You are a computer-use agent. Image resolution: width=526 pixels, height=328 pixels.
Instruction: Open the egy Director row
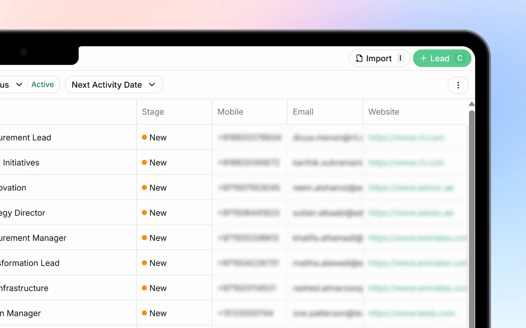pos(23,213)
